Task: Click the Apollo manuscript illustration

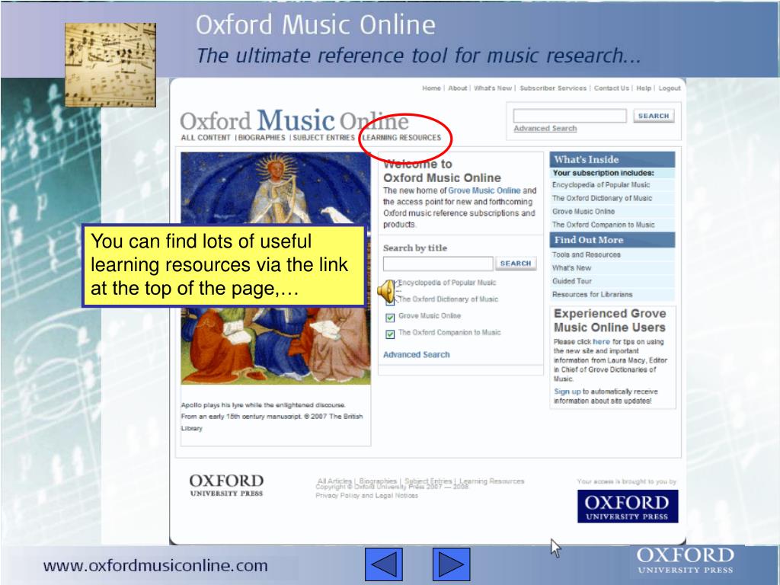Action: click(276, 268)
